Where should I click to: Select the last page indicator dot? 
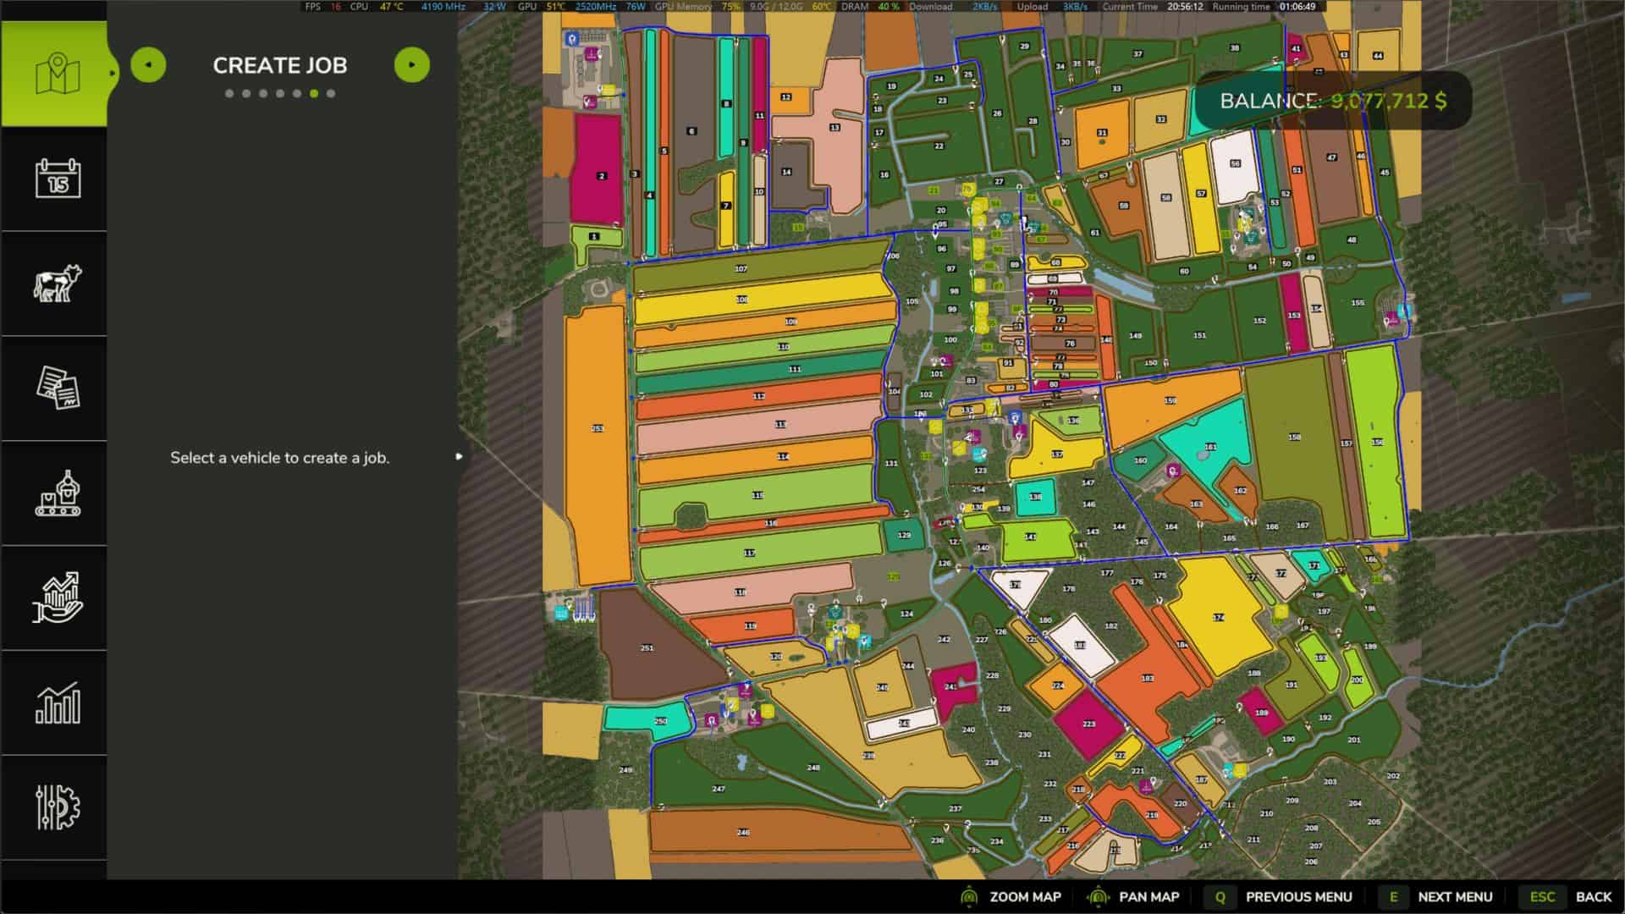pos(331,94)
